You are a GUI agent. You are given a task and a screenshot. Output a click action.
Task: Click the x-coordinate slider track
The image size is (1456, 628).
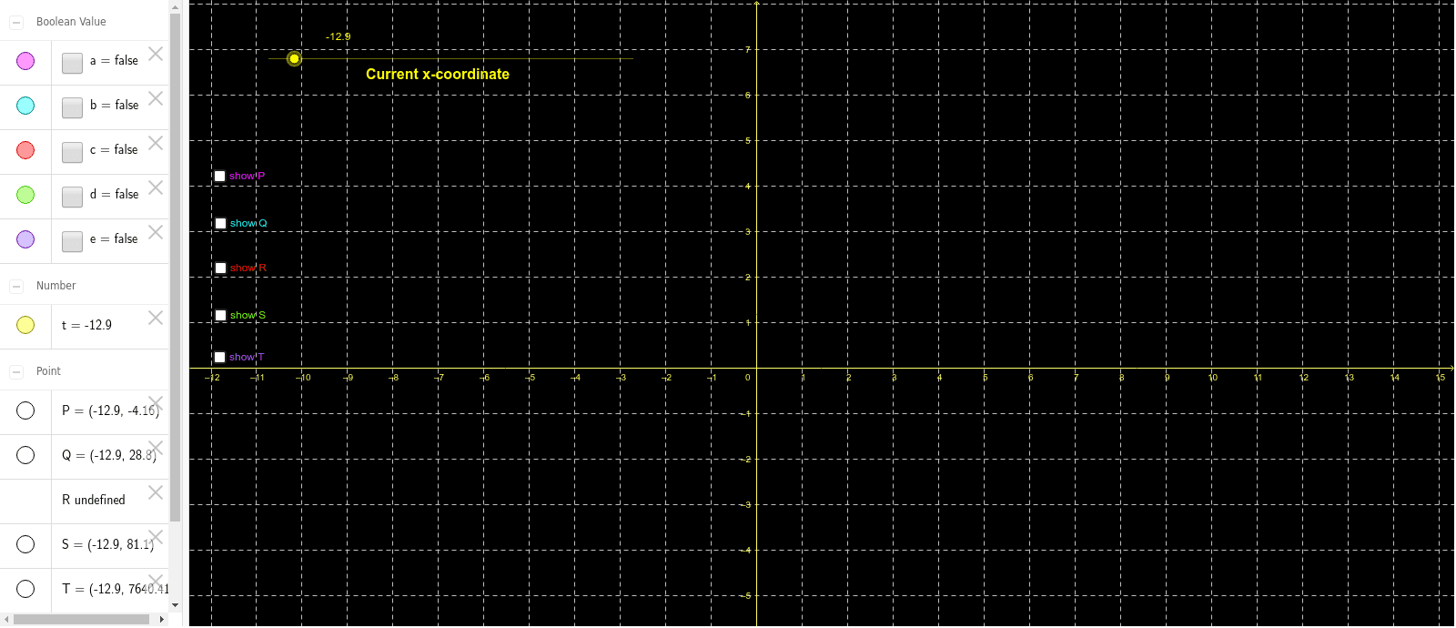(450, 58)
